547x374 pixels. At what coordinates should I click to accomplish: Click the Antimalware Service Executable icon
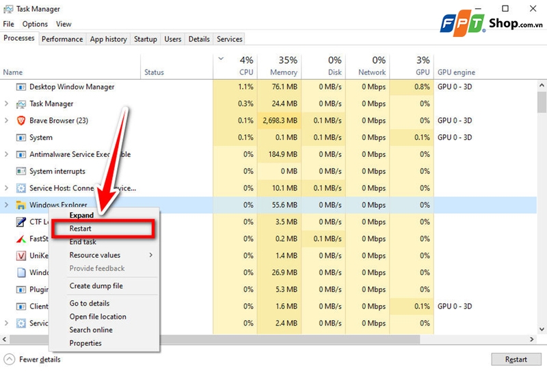pyautogui.click(x=21, y=154)
